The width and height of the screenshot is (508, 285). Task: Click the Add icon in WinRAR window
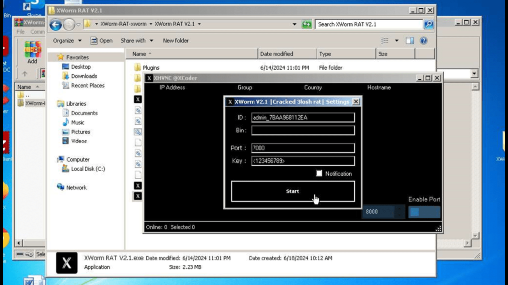[x=32, y=52]
